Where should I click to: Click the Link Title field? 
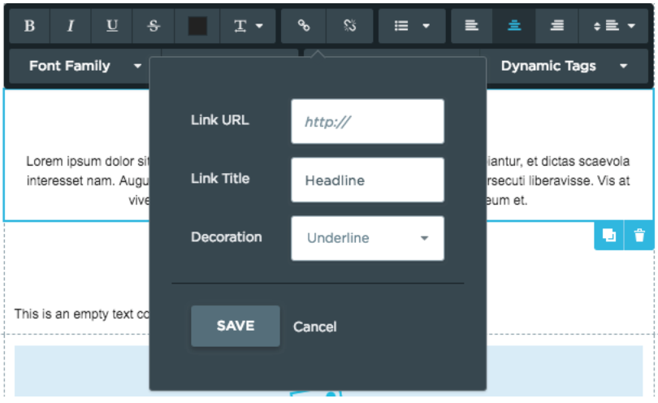coord(367,180)
